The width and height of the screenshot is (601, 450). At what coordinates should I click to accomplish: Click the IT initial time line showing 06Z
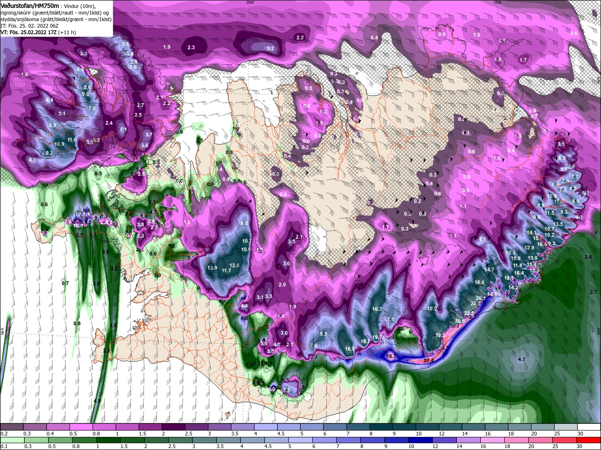[29, 25]
